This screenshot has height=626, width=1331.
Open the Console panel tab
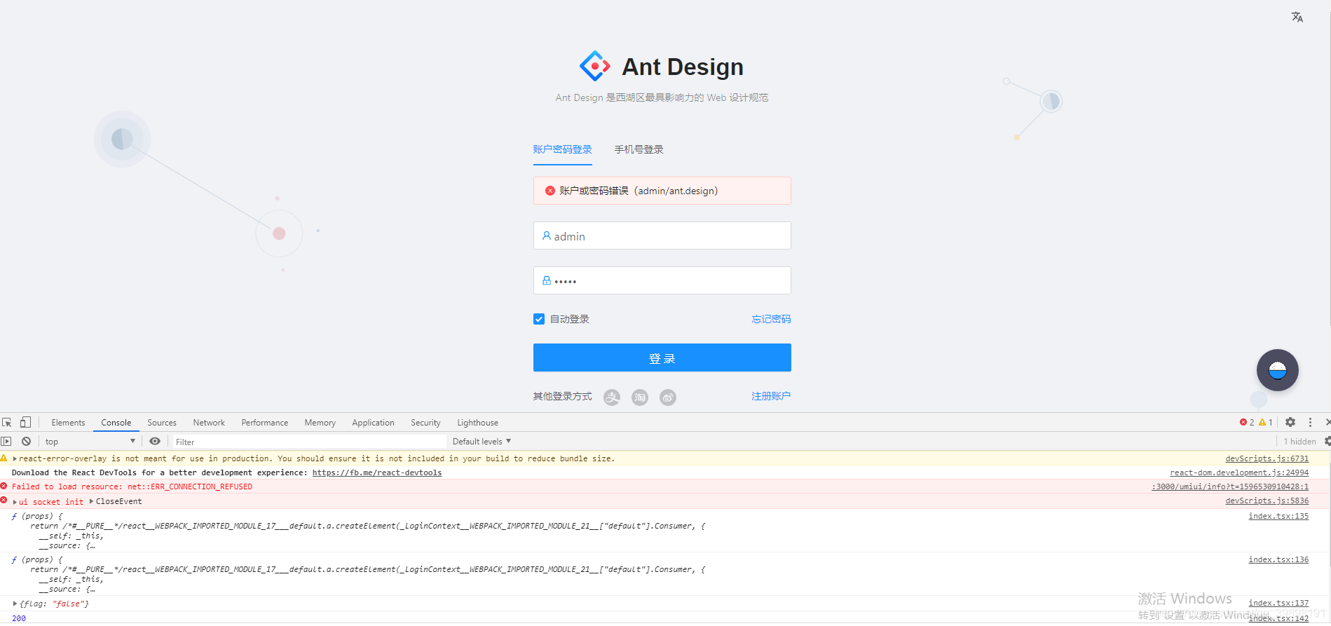(116, 422)
